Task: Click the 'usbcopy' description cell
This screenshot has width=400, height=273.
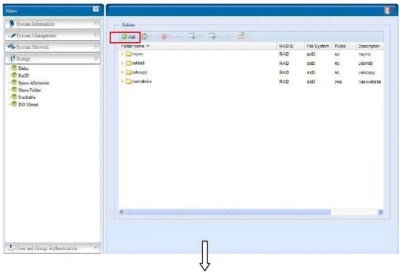Action: (367, 73)
